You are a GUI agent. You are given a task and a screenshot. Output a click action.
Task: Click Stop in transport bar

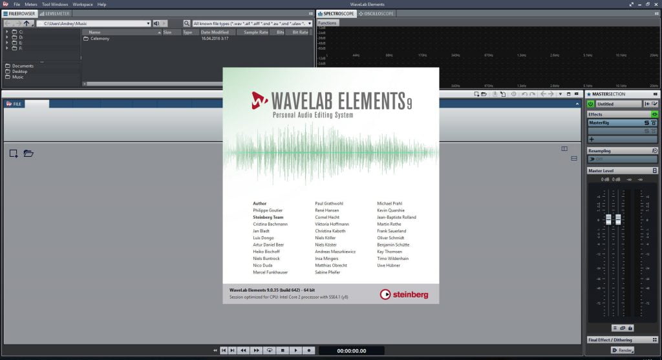[x=283, y=350]
